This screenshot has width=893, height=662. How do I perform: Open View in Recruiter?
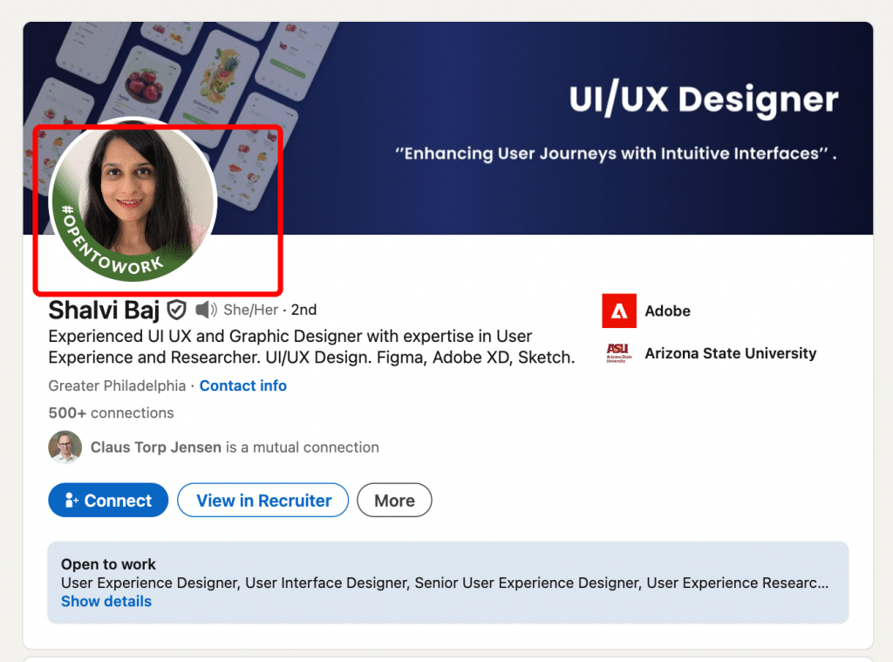click(x=262, y=500)
